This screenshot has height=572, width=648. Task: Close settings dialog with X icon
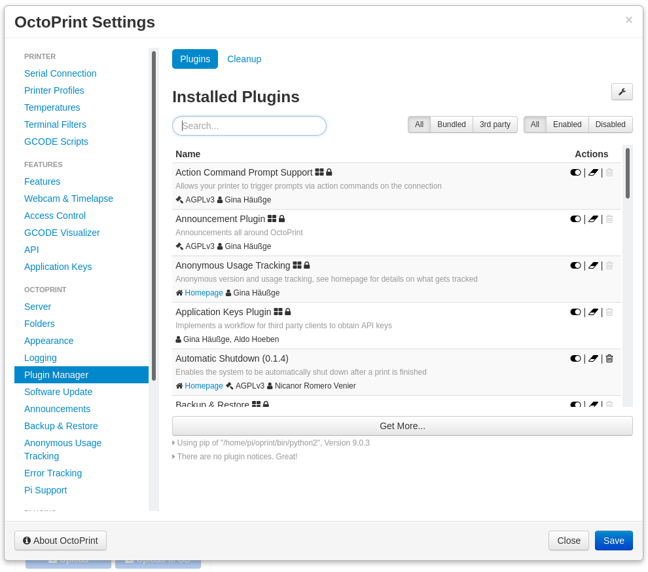(628, 20)
